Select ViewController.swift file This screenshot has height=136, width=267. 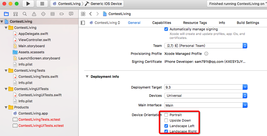(x=35, y=40)
